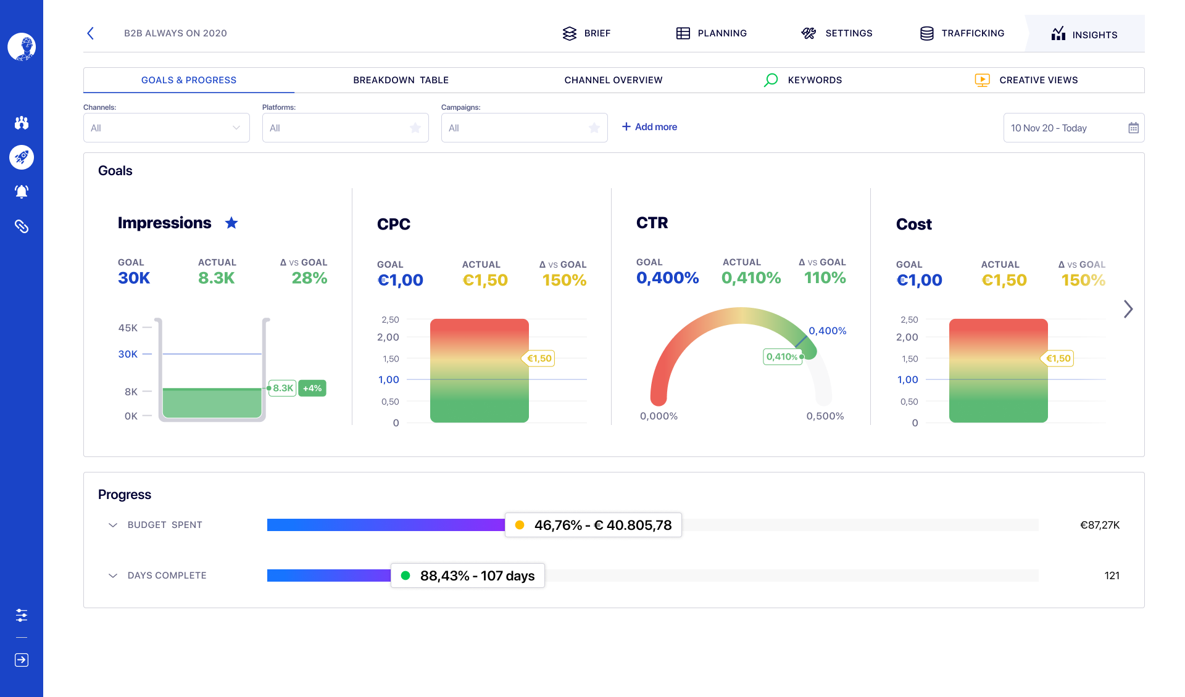Click the sliders settings icon in sidebar
Screen dimensions: 1185x697
click(x=22, y=615)
